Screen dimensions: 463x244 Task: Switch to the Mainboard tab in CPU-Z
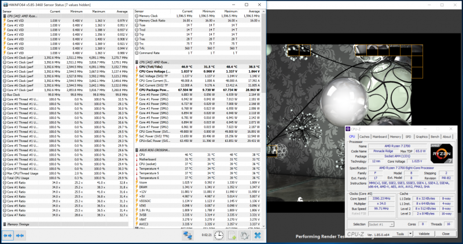point(380,137)
